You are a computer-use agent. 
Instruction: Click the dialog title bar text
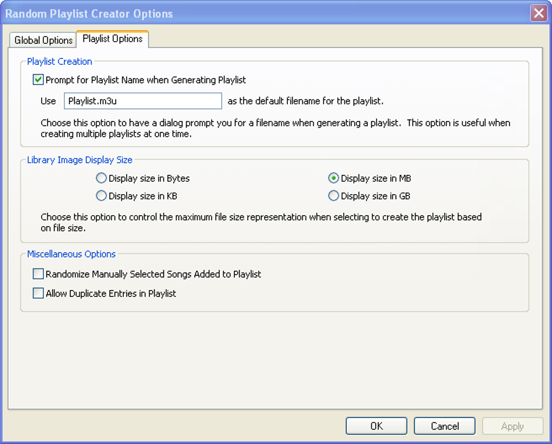pos(89,13)
